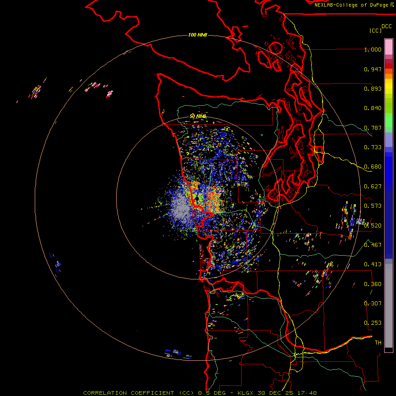
Task: Pick the red color bar segment
Action: pyautogui.click(x=389, y=66)
